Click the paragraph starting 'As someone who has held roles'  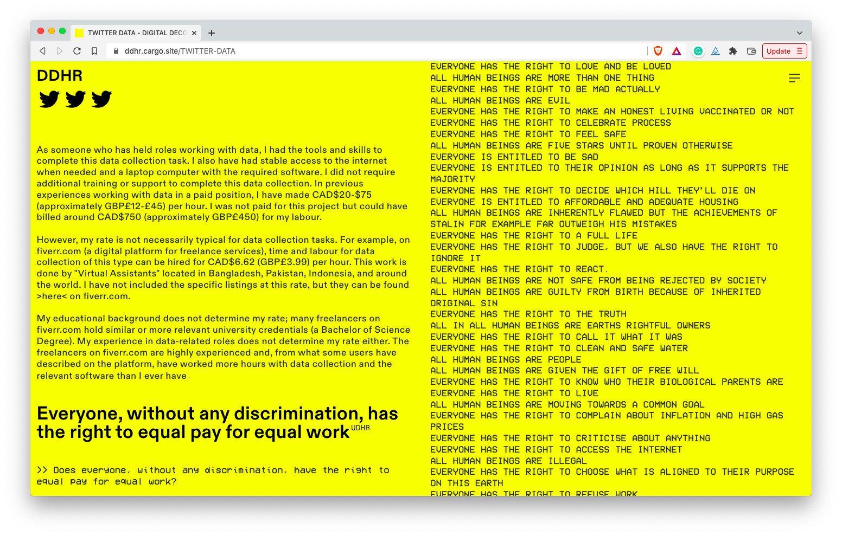coord(222,184)
